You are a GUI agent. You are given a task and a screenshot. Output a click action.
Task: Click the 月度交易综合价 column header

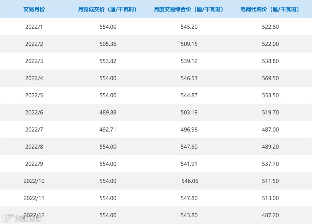(189, 9)
